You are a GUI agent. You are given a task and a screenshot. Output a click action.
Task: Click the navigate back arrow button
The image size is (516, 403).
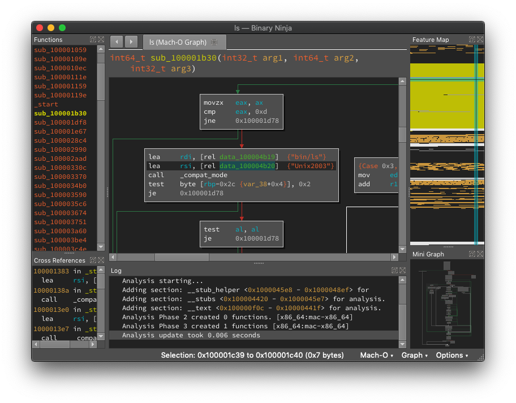pyautogui.click(x=117, y=41)
